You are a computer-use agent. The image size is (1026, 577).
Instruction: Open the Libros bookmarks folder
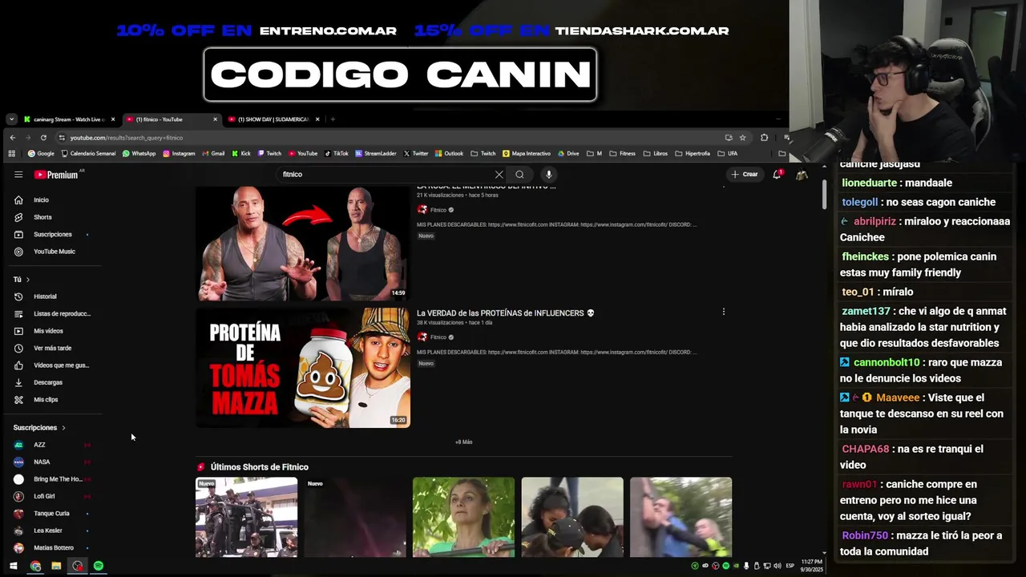tap(655, 153)
